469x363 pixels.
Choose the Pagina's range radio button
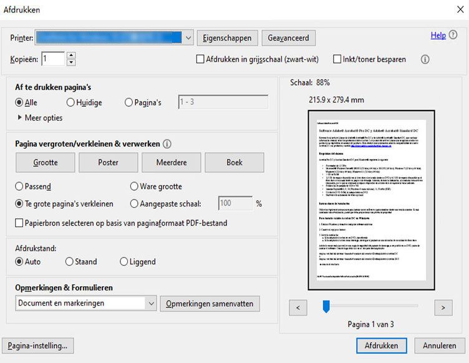128,102
